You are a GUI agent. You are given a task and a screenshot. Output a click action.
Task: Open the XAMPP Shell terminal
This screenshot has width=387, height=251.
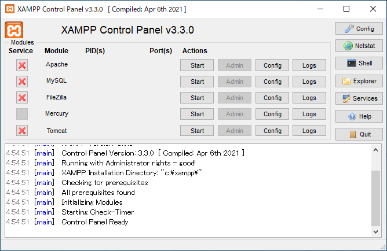tap(359, 63)
